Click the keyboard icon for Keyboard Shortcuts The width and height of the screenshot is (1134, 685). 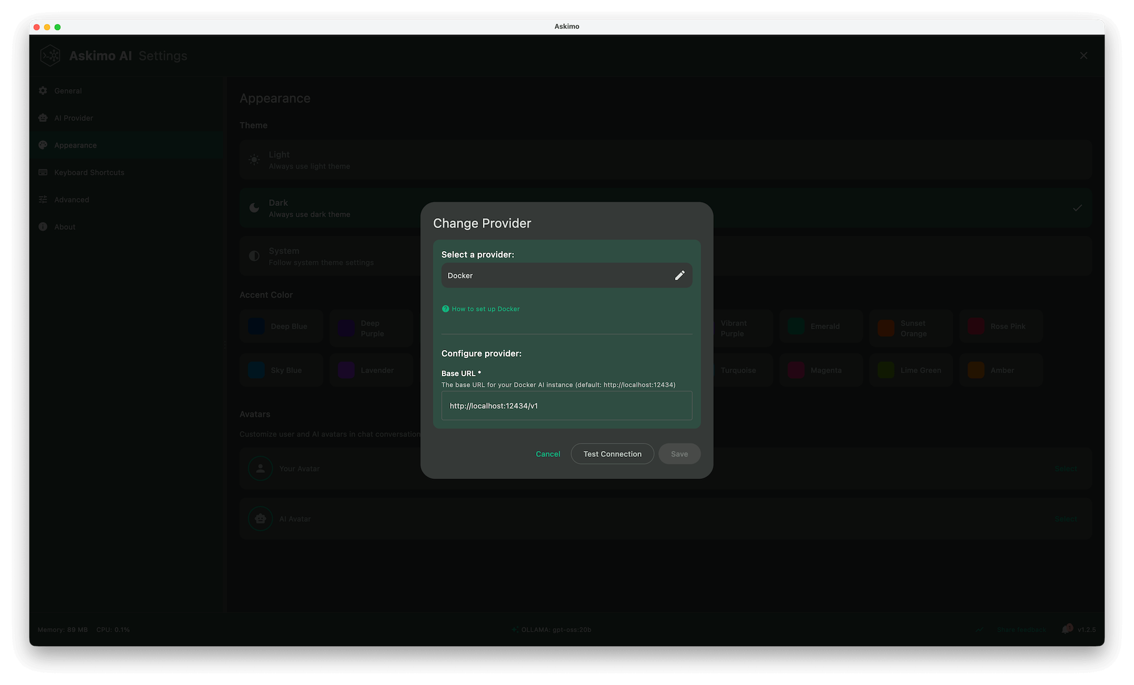(43, 172)
